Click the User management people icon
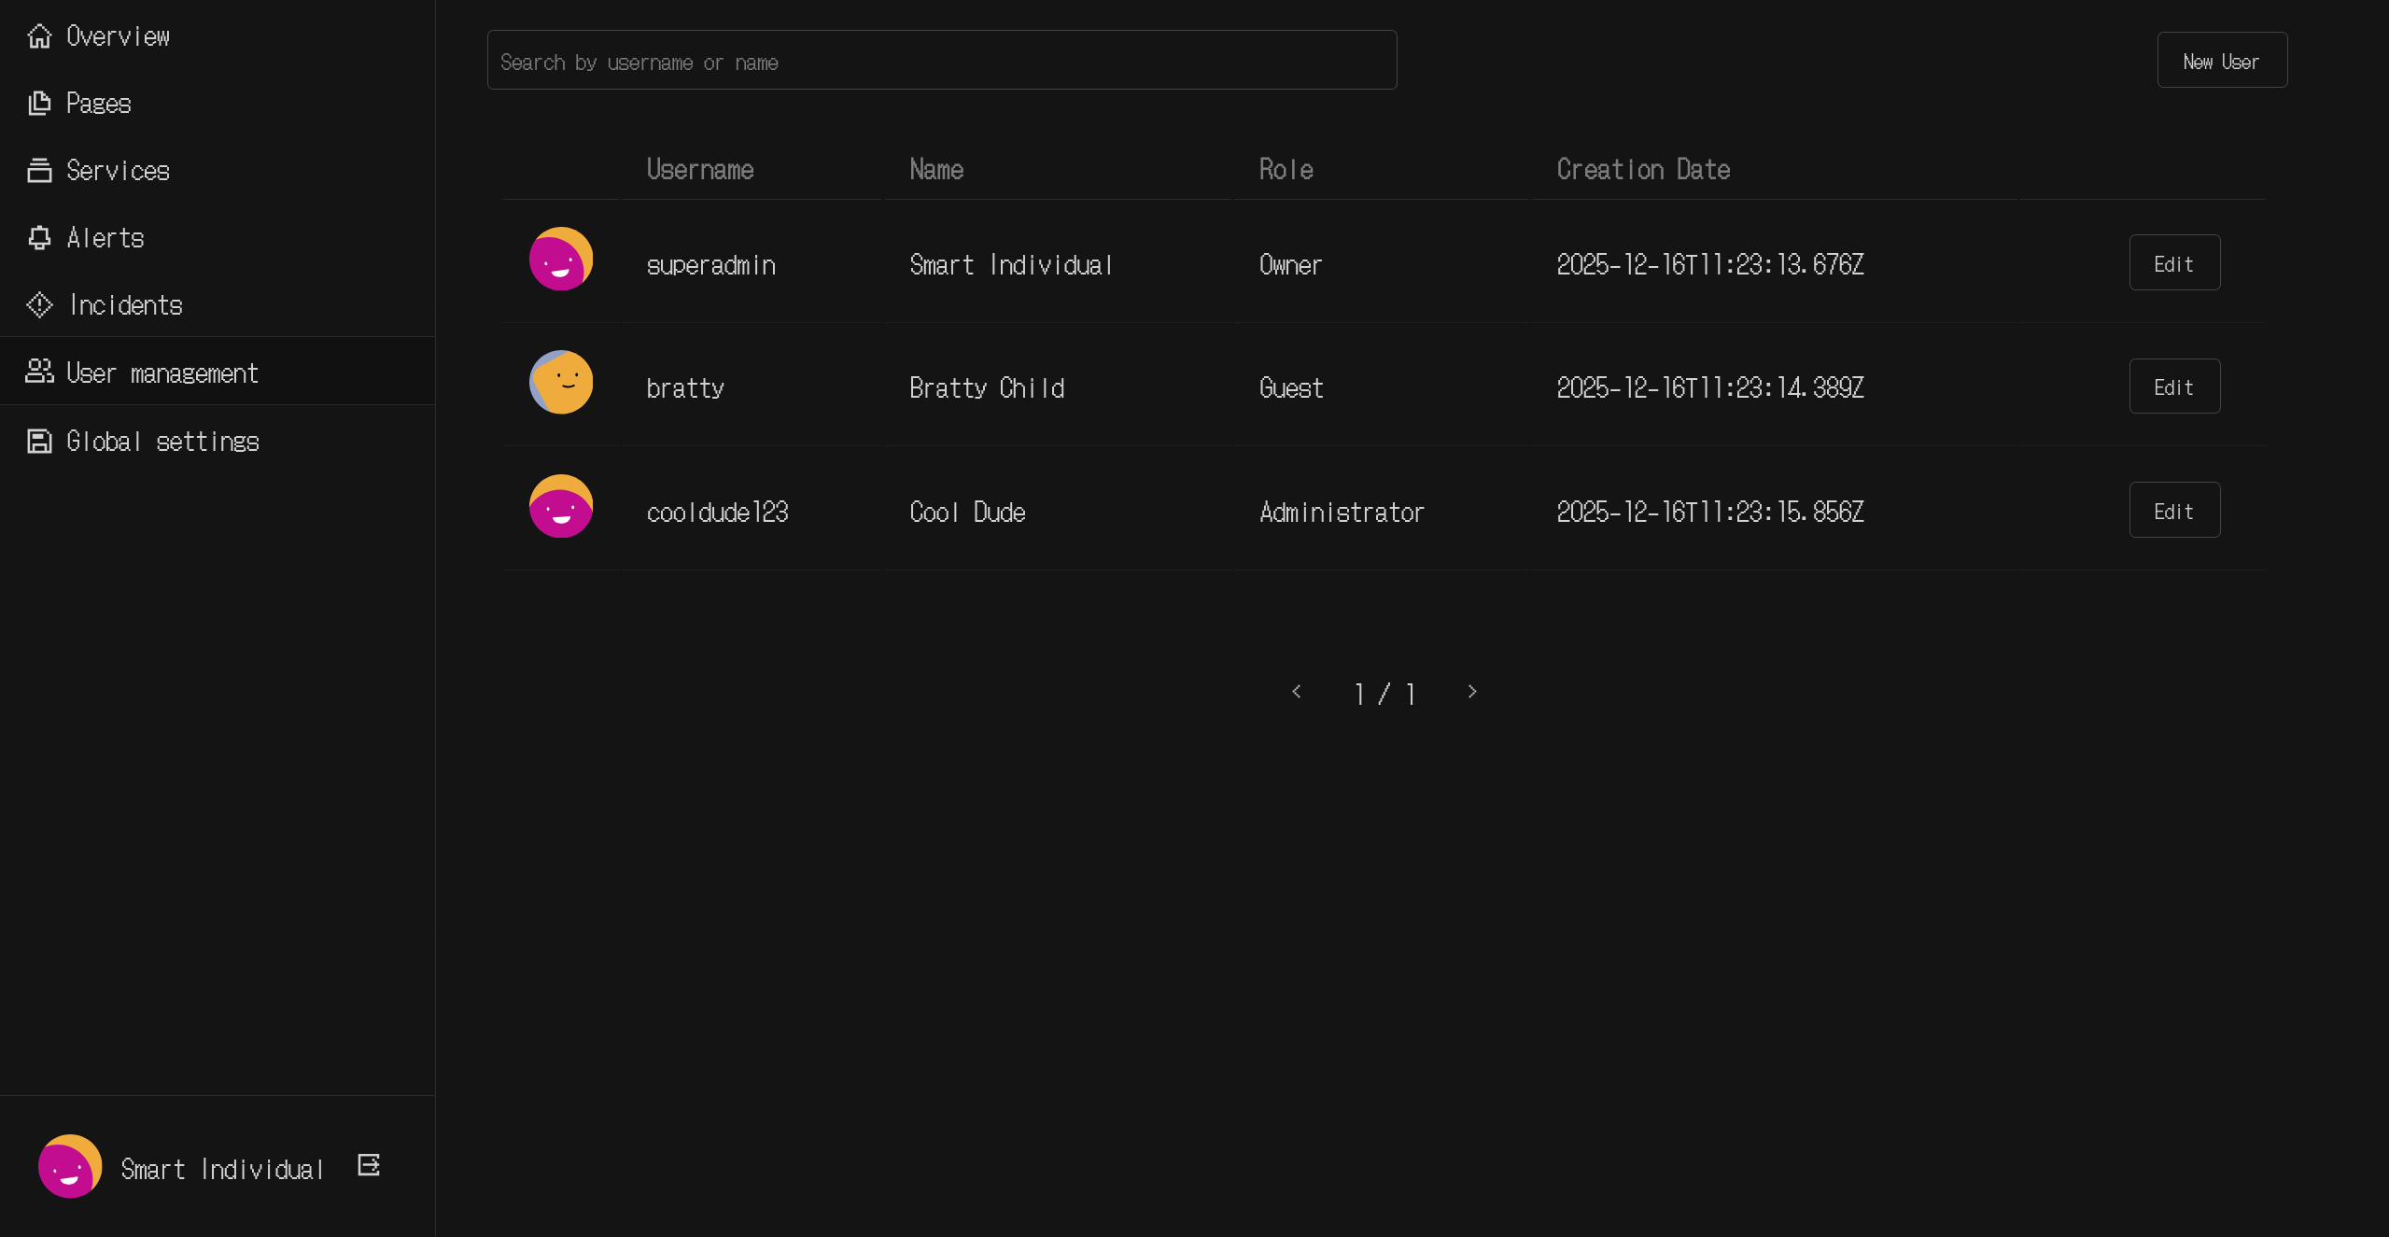Screen dimensions: 2389x1237 click(39, 372)
